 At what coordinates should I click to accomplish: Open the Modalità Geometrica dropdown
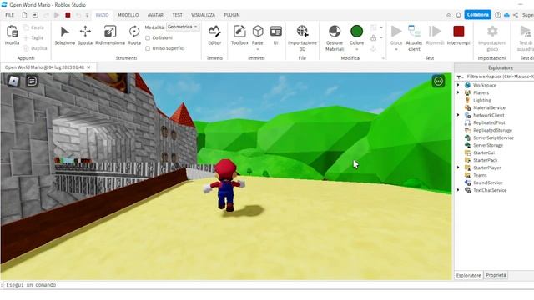[183, 27]
